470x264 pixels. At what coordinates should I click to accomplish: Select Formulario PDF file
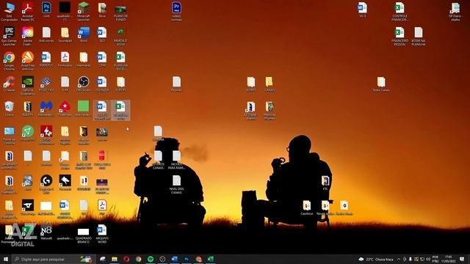65,59
